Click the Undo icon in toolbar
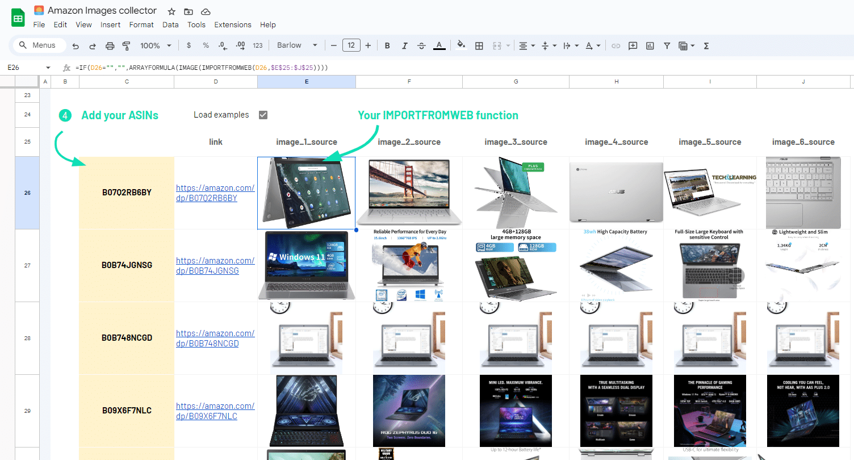This screenshot has height=460, width=854. click(76, 46)
